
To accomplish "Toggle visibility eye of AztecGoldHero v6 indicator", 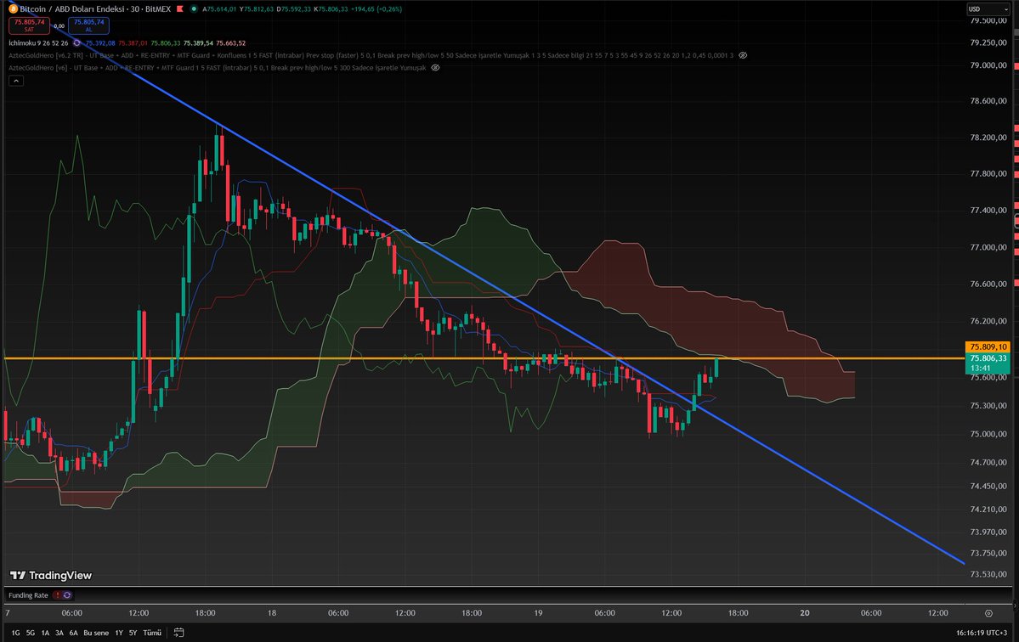I will (435, 67).
